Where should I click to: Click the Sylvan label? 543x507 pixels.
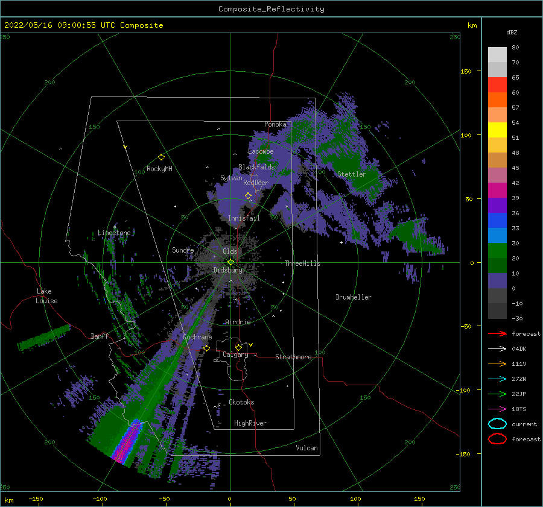coord(231,178)
